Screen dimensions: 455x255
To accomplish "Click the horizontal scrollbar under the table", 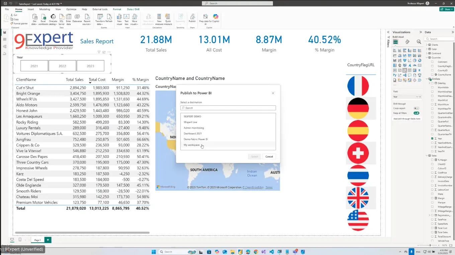I will [82, 232].
